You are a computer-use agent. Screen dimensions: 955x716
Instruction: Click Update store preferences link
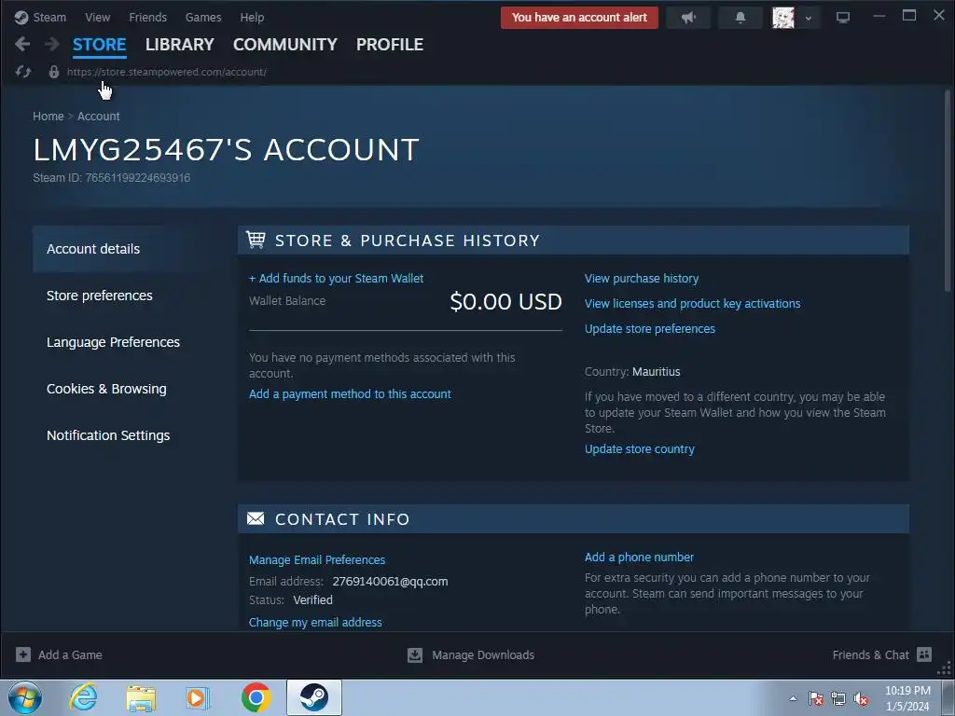point(650,329)
